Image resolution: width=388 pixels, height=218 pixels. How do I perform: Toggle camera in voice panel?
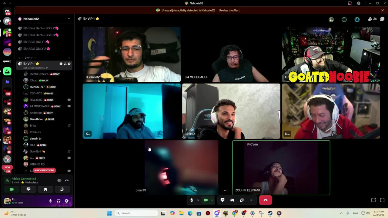12,189
